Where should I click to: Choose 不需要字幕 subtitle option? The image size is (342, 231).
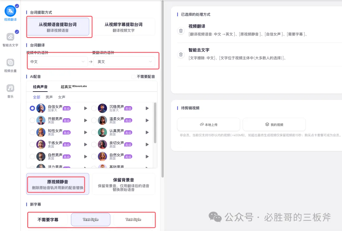click(x=48, y=220)
